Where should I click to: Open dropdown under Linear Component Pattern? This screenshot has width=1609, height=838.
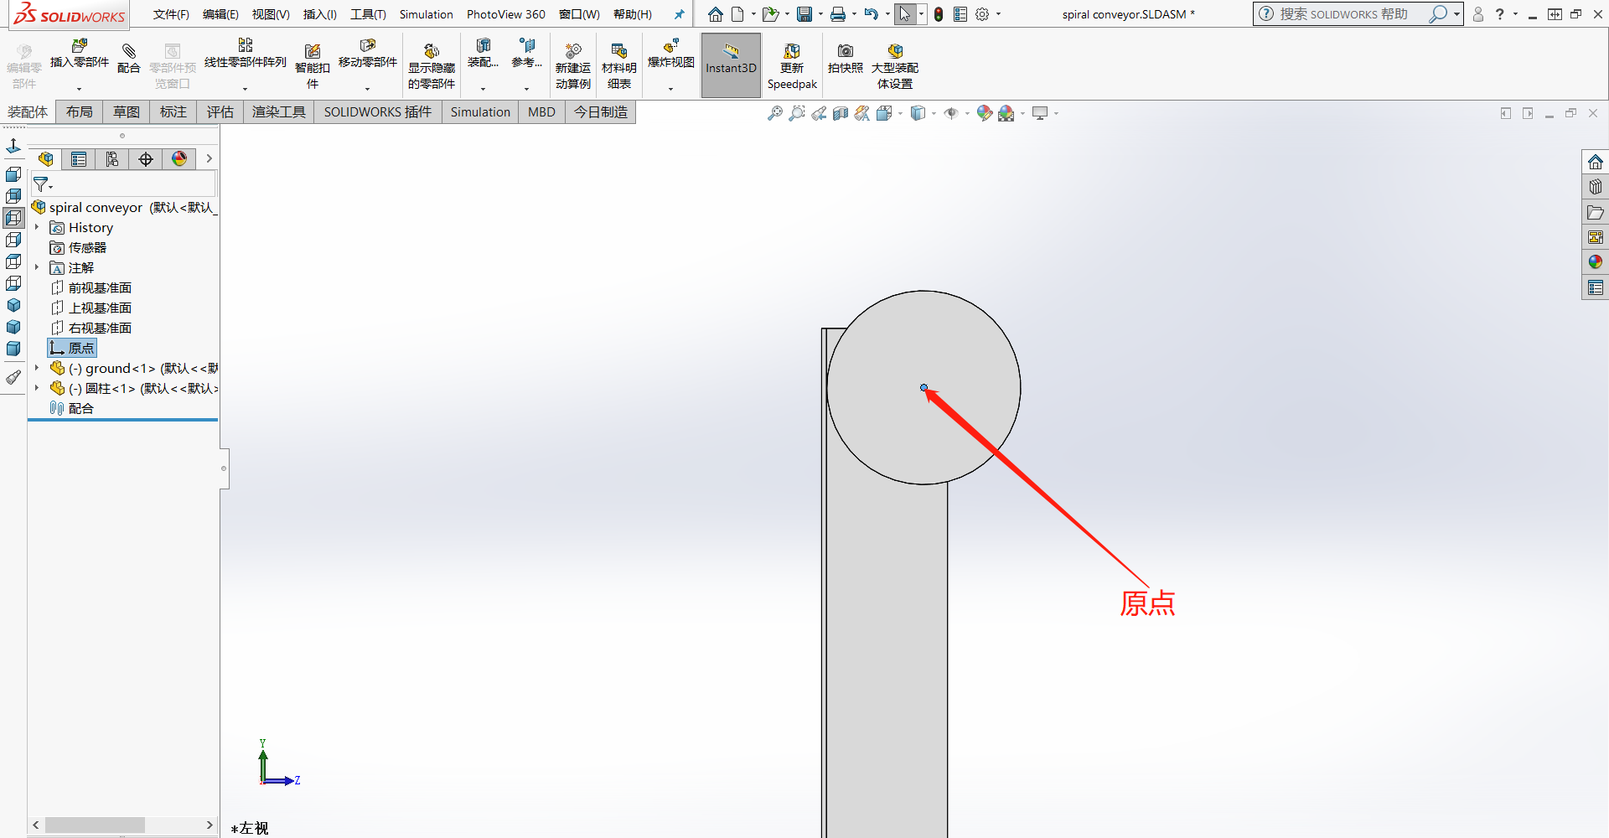point(246,89)
